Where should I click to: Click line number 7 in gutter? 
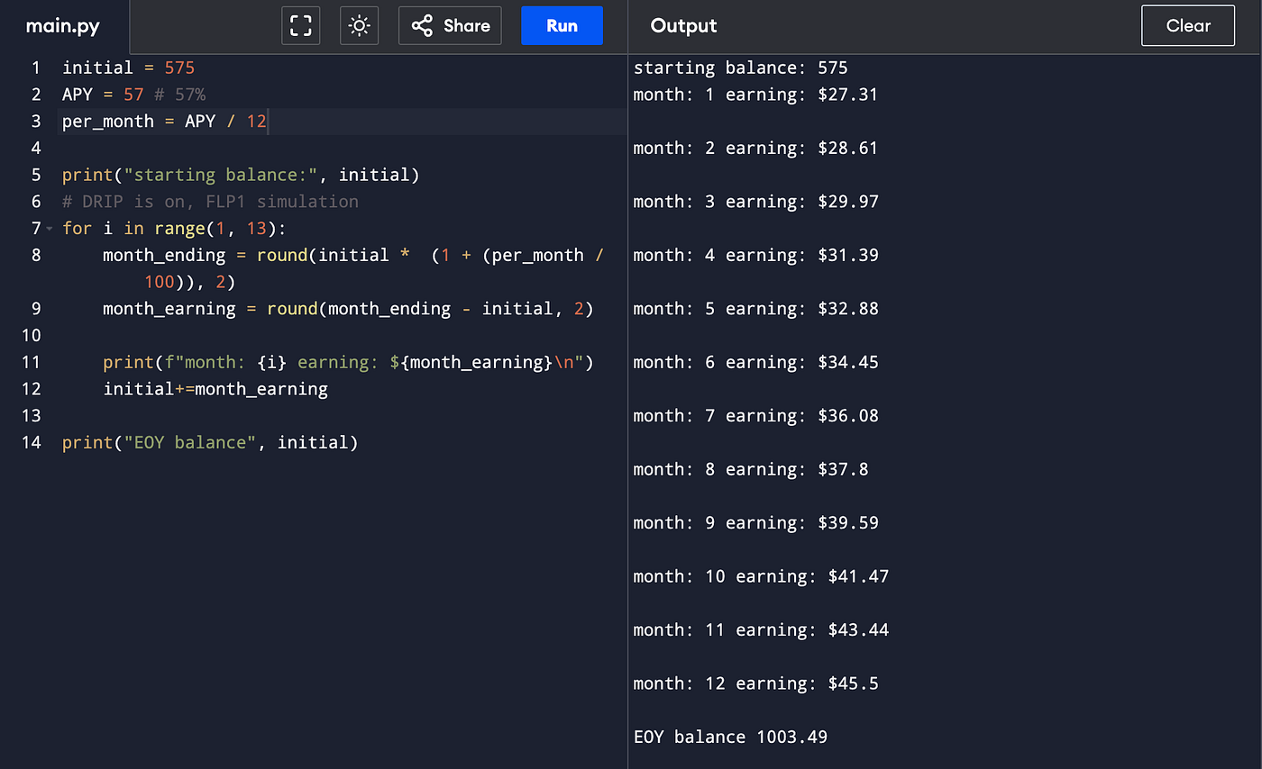(x=35, y=229)
